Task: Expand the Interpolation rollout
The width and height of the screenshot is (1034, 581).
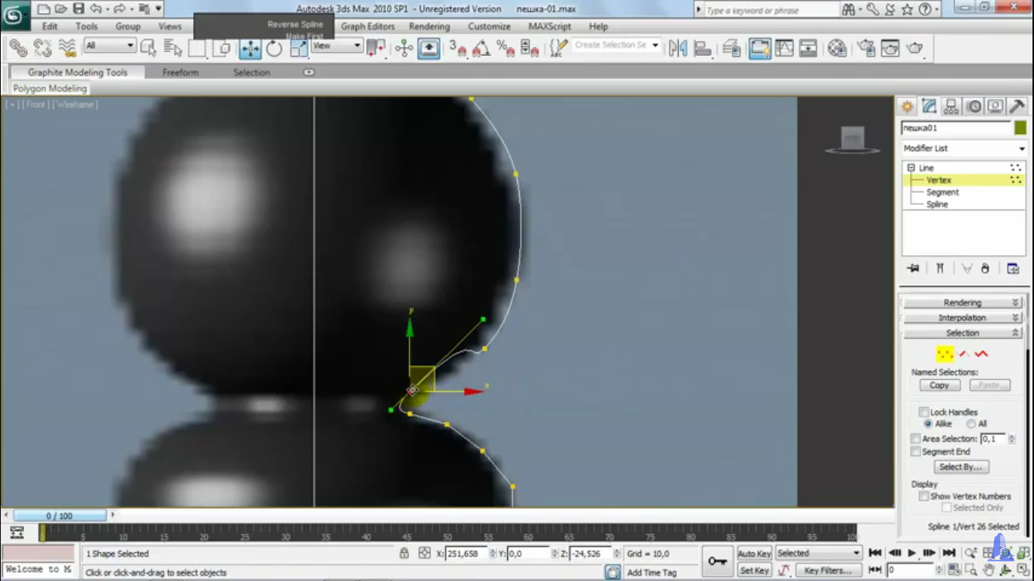Action: coord(962,318)
